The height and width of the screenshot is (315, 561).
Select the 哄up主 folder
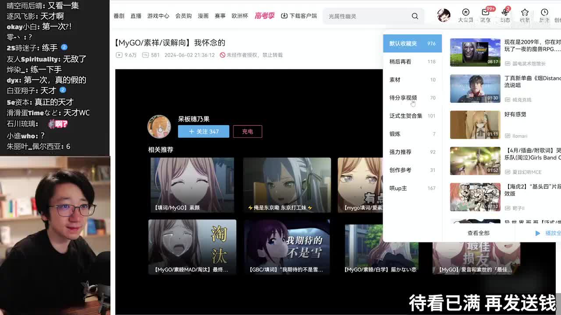(412, 188)
